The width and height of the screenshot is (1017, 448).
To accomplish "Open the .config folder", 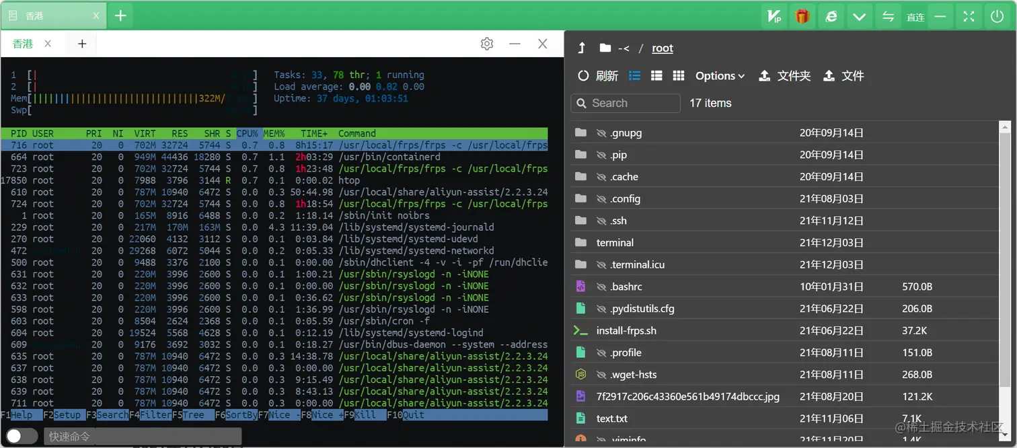I will pos(784,199).
